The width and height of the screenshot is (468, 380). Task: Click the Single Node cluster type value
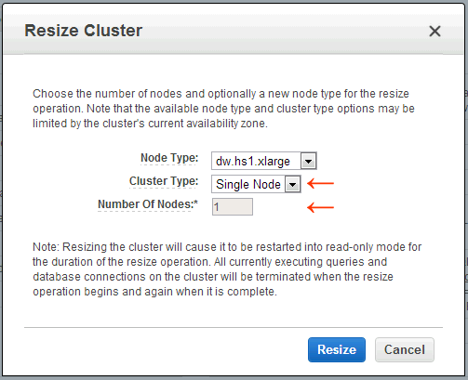coord(248,184)
